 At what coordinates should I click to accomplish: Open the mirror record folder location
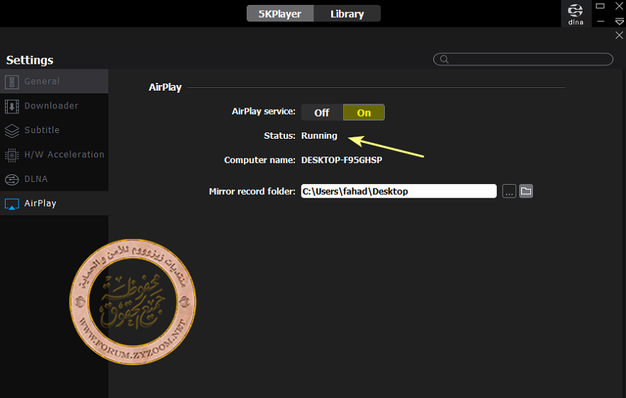526,191
